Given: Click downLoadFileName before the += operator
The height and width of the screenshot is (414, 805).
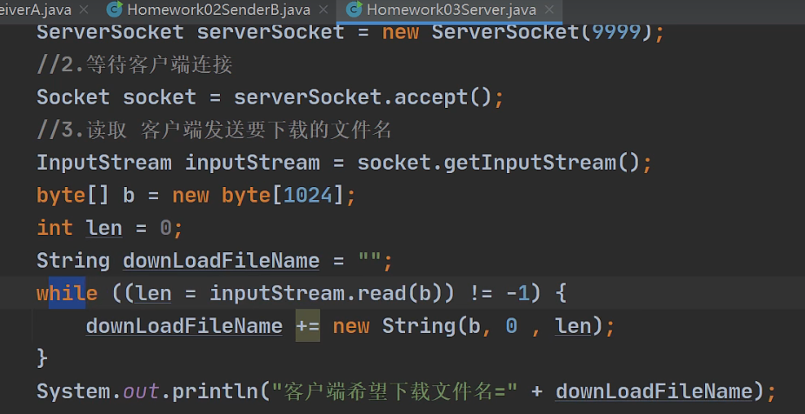Looking at the screenshot, I should pyautogui.click(x=183, y=326).
